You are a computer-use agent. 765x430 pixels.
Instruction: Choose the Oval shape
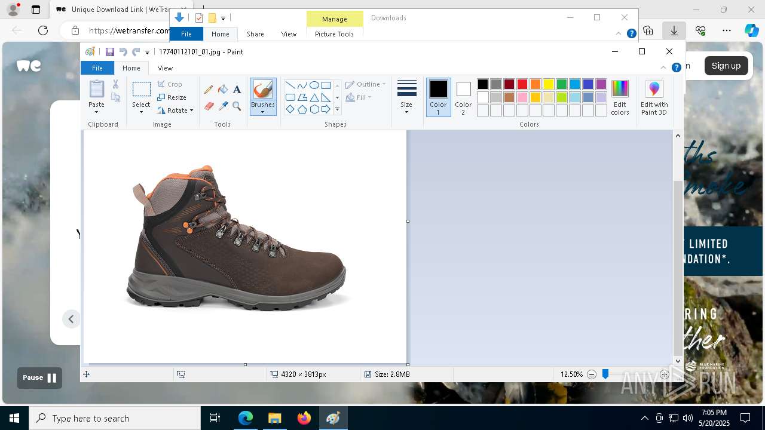point(314,85)
